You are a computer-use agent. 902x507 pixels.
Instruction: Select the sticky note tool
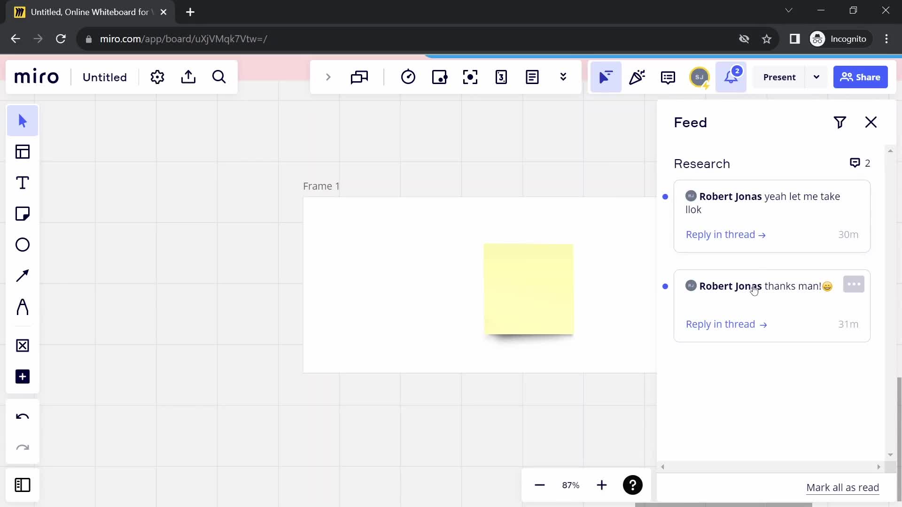(23, 214)
